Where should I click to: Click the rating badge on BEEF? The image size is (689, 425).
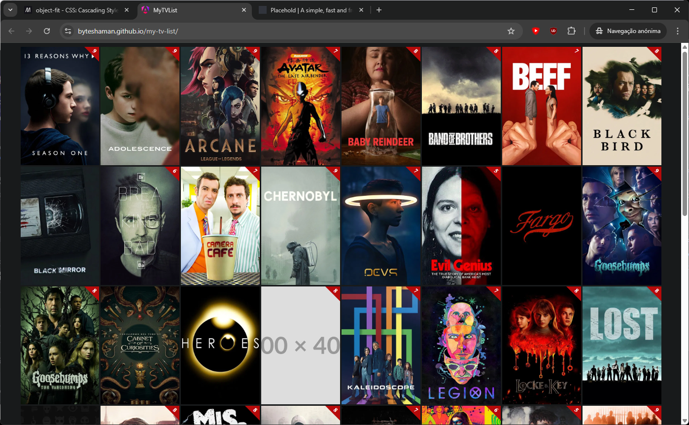click(576, 51)
